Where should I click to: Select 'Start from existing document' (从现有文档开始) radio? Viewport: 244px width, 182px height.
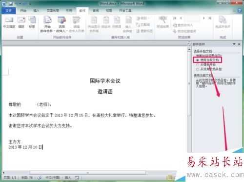pyautogui.click(x=209, y=69)
